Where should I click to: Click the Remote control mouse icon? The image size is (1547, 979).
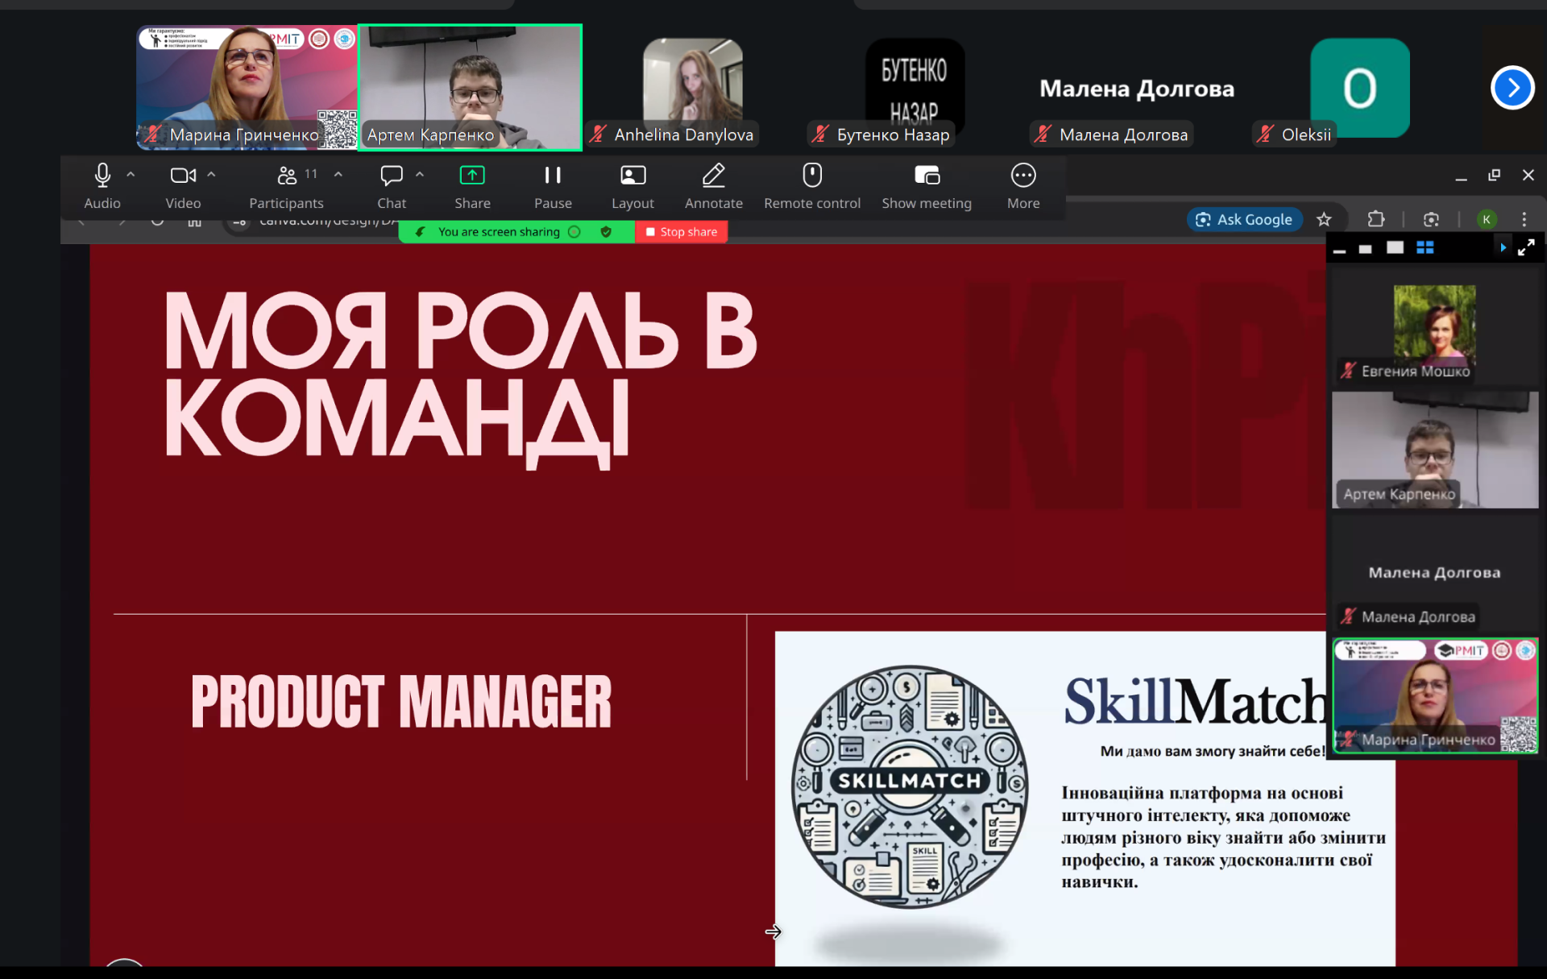point(811,176)
